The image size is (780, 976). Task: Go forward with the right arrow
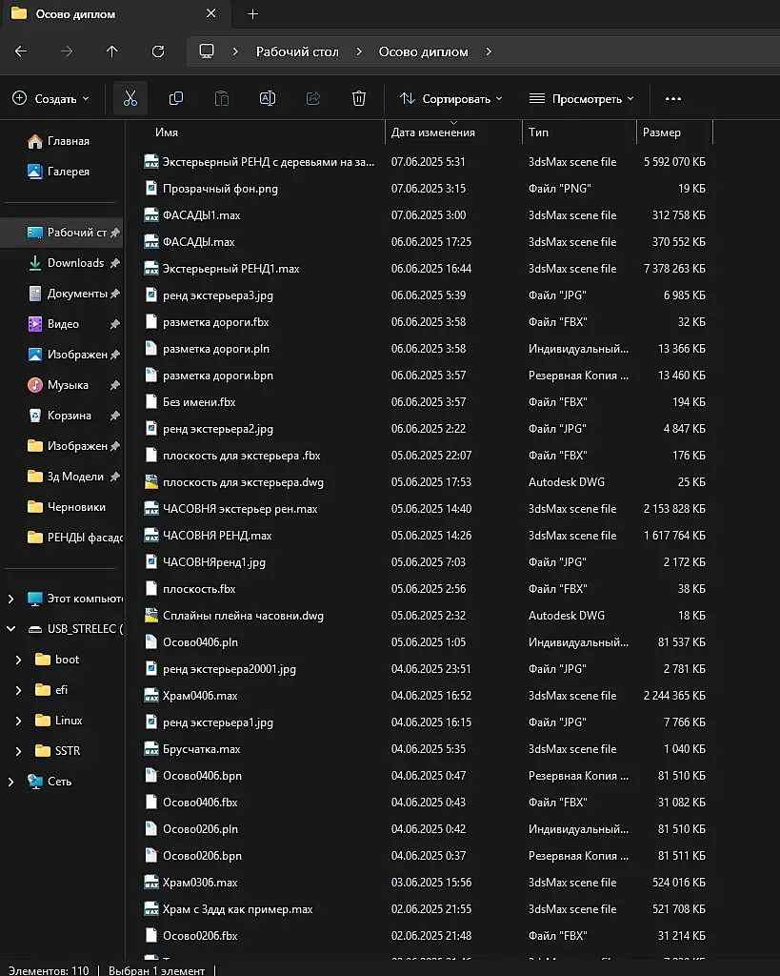67,51
